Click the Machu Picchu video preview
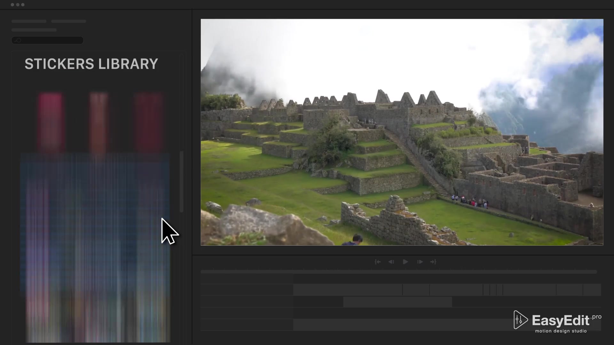The width and height of the screenshot is (614, 345). (402, 132)
